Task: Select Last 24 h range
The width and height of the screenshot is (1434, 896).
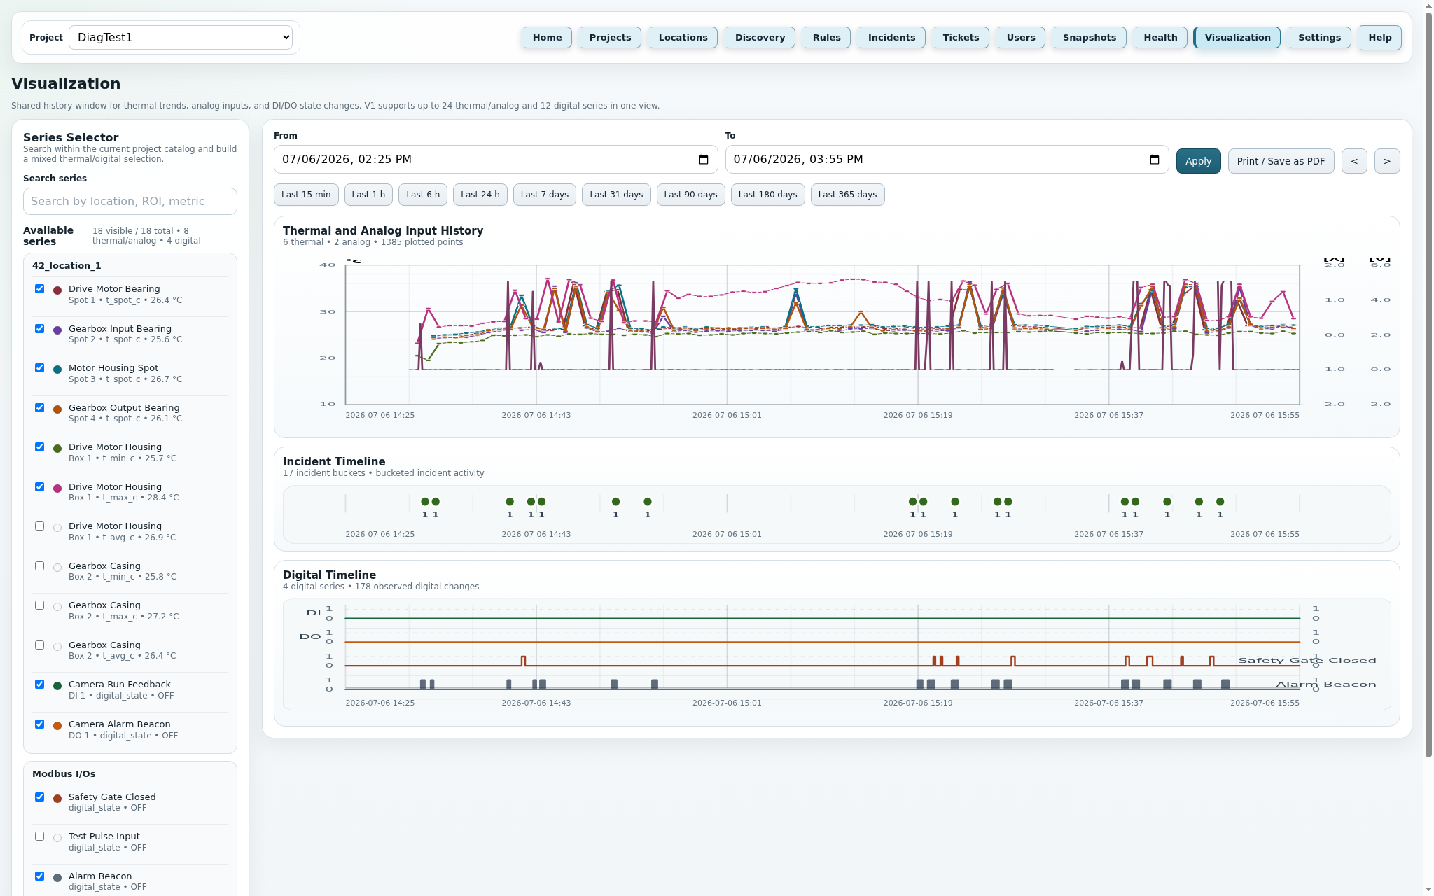Action: coord(480,195)
